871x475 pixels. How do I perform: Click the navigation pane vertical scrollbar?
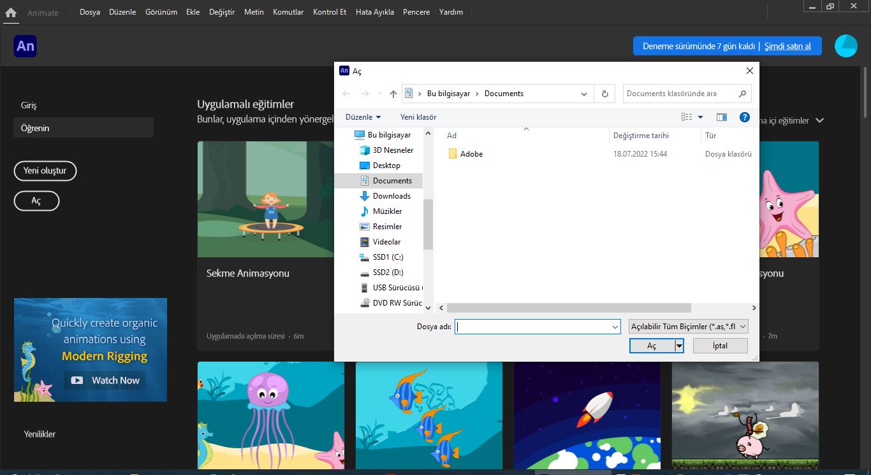[428, 224]
